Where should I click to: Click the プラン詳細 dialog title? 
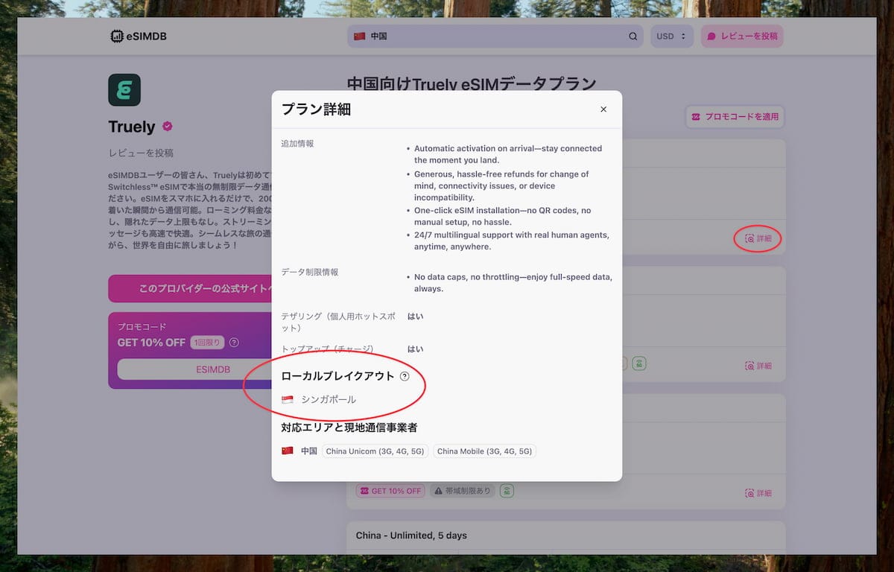point(316,109)
